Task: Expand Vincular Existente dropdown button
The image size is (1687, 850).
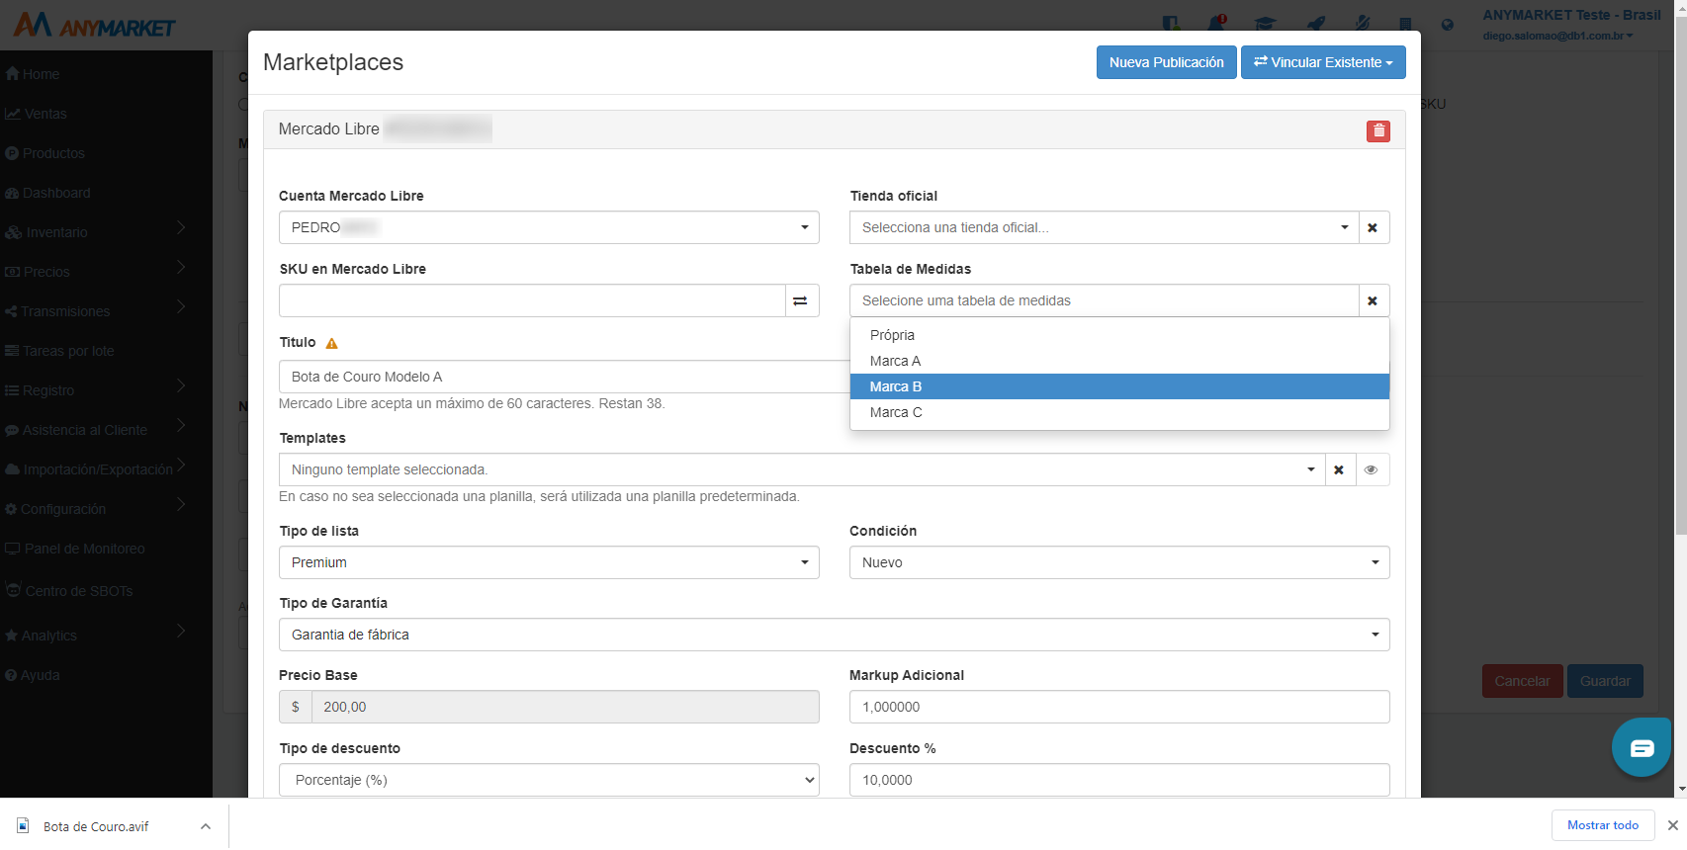Action: click(1323, 62)
